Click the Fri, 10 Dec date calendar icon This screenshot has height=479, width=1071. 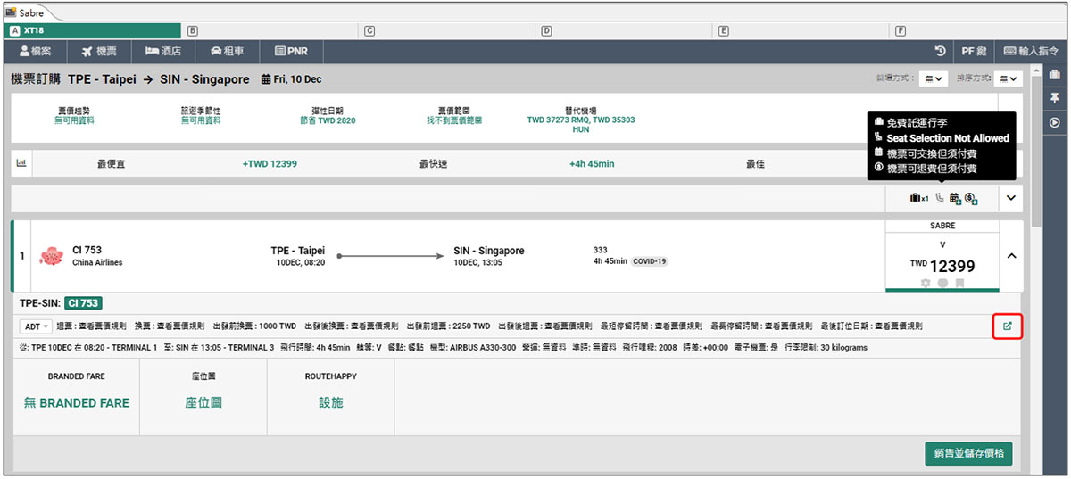pyautogui.click(x=265, y=79)
